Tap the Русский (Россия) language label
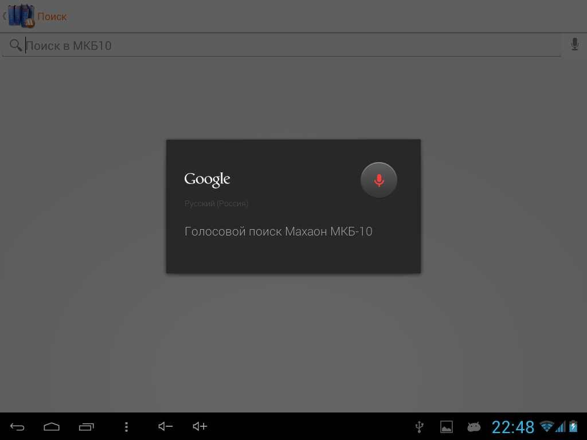 tap(216, 203)
